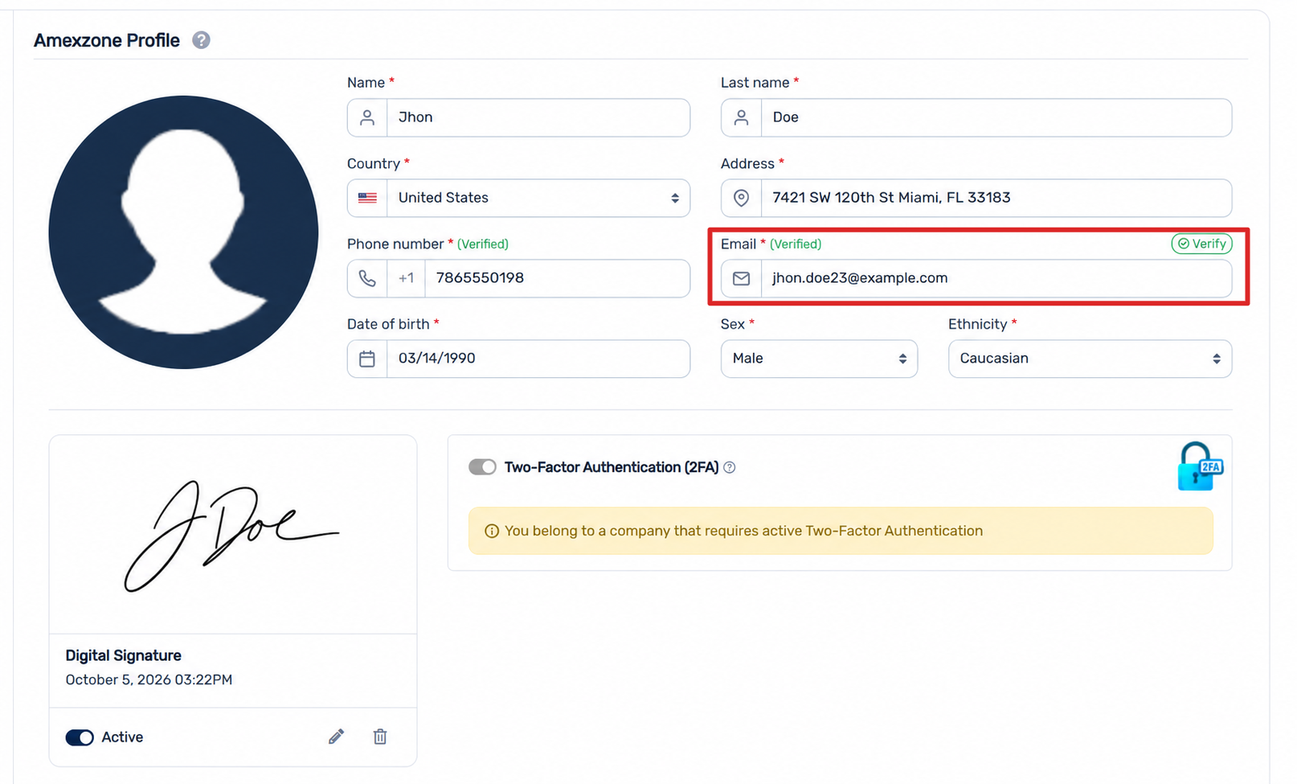Click the phone number input 7865550198
This screenshot has height=784, width=1297.
coord(558,278)
